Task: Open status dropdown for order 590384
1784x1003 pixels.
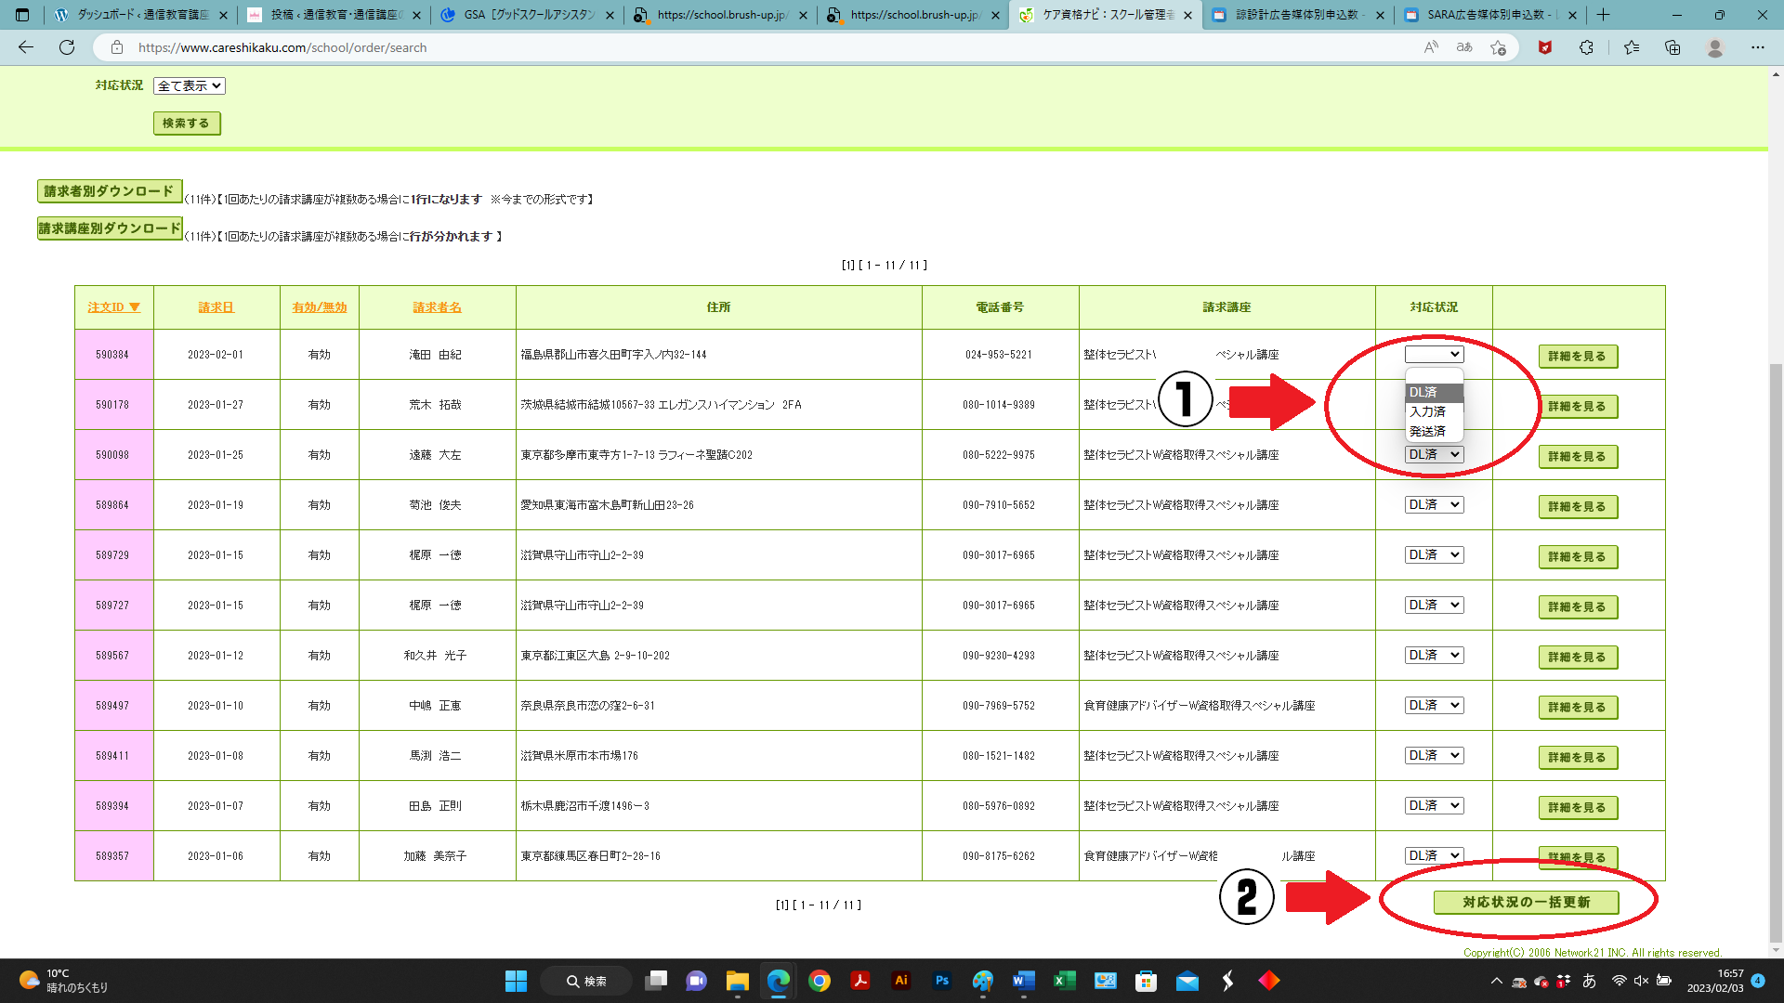Action: (x=1434, y=355)
